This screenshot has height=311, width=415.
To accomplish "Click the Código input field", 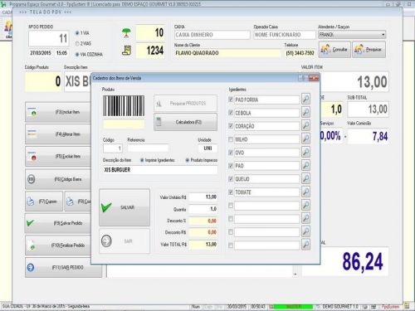I will [113, 148].
